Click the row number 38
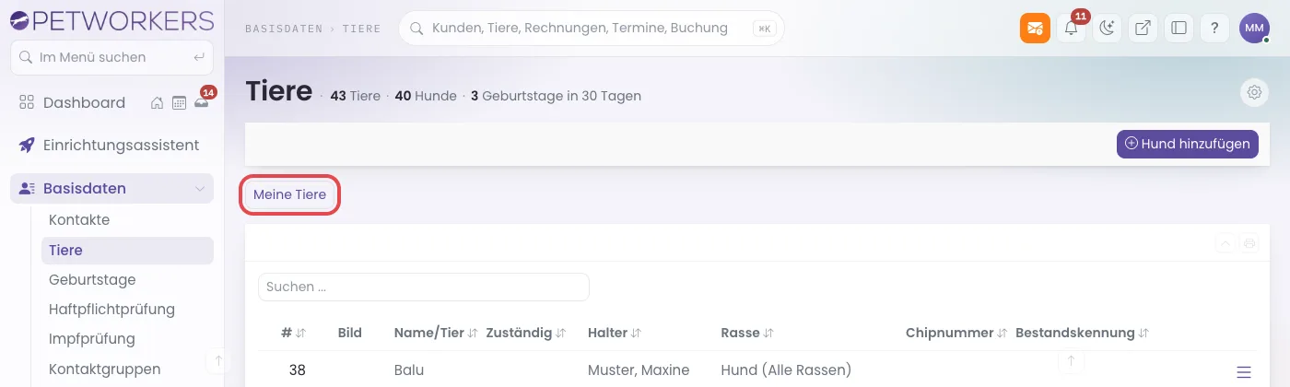 point(297,370)
